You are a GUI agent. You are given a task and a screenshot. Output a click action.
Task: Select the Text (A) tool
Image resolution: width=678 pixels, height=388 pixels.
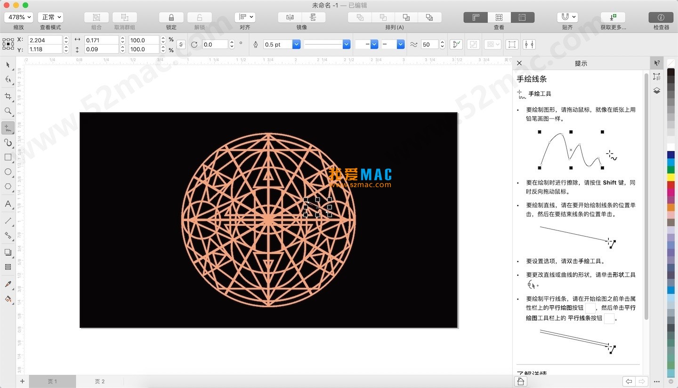8,204
